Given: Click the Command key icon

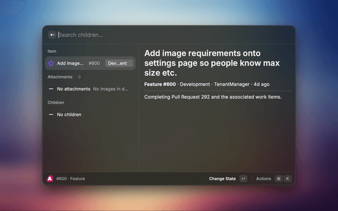Looking at the screenshot, I should point(278,178).
